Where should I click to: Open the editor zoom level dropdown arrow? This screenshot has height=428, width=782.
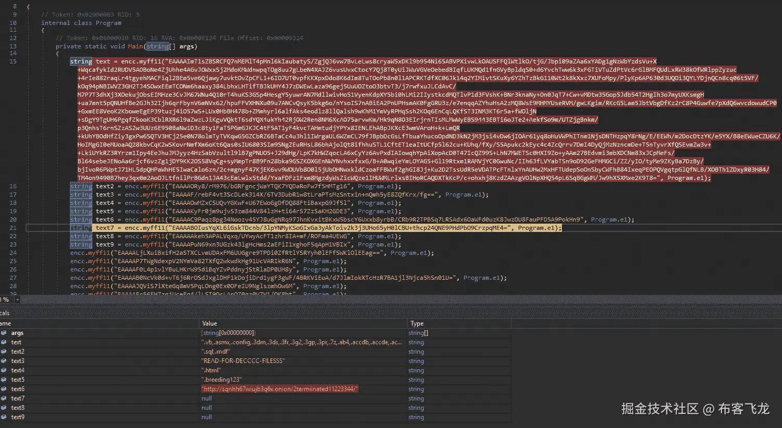point(17,300)
